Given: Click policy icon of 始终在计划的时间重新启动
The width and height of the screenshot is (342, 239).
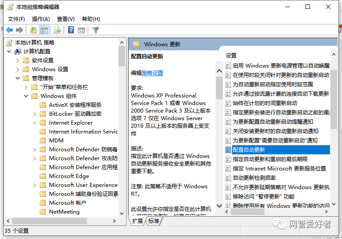Looking at the screenshot, I should 228,103.
